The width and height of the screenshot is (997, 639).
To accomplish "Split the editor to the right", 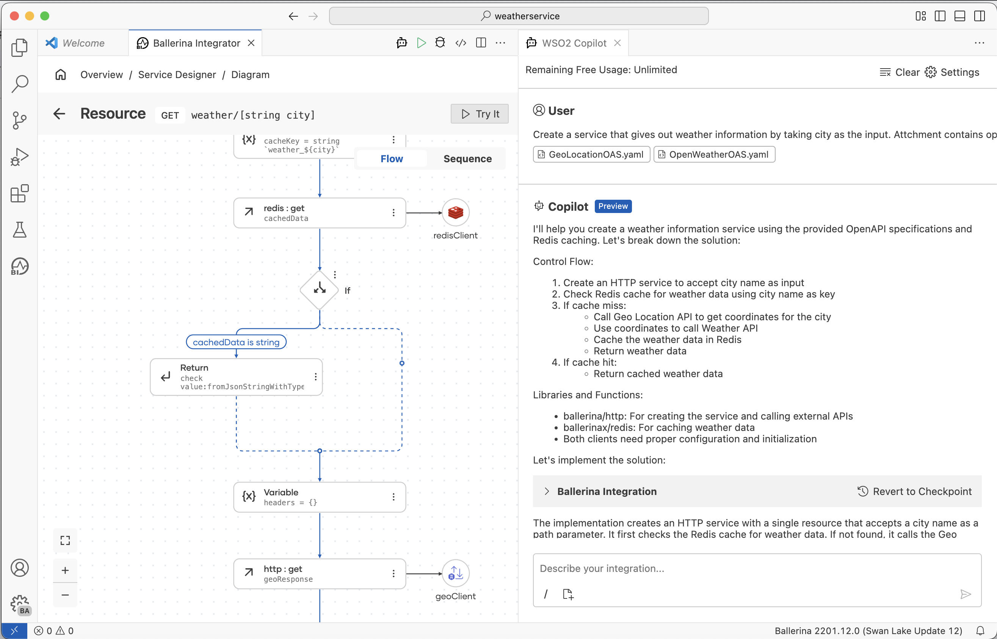I will click(481, 43).
